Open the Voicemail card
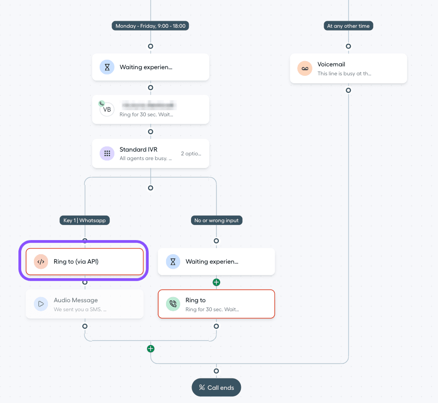 [348, 68]
